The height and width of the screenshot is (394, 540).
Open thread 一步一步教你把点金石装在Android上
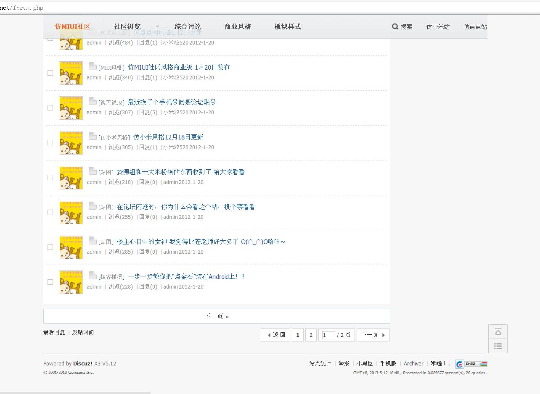[x=186, y=276]
